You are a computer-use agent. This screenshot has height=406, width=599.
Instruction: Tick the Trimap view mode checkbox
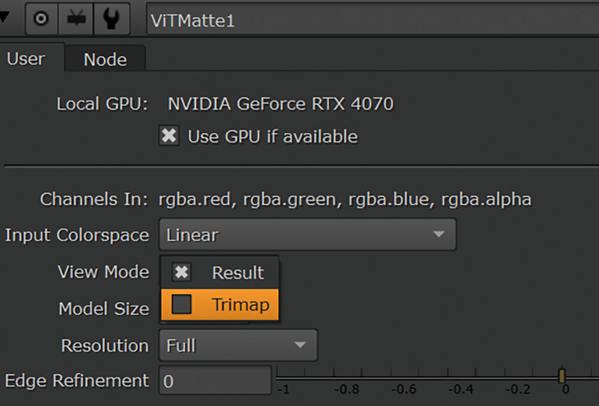pos(181,305)
